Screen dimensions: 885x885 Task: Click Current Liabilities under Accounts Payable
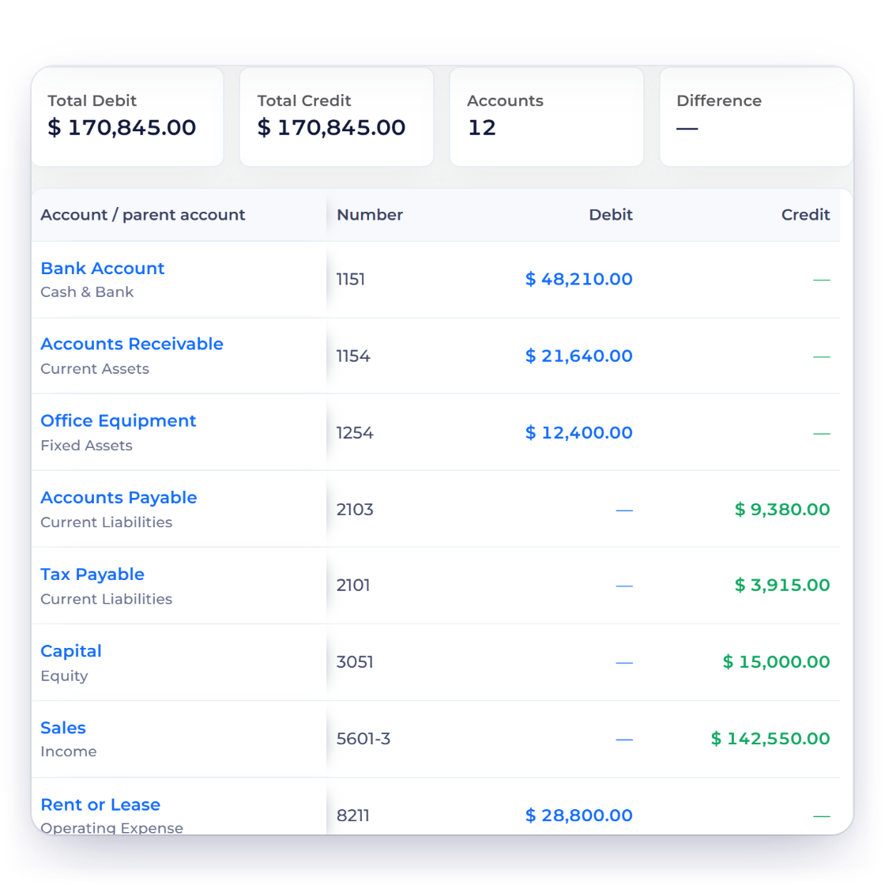tap(106, 522)
